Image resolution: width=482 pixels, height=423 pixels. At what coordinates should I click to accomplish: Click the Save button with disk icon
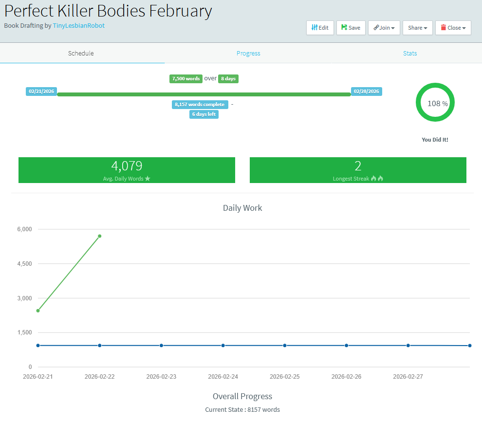[x=351, y=28]
